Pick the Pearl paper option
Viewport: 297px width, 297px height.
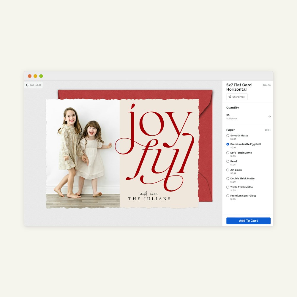click(x=228, y=162)
